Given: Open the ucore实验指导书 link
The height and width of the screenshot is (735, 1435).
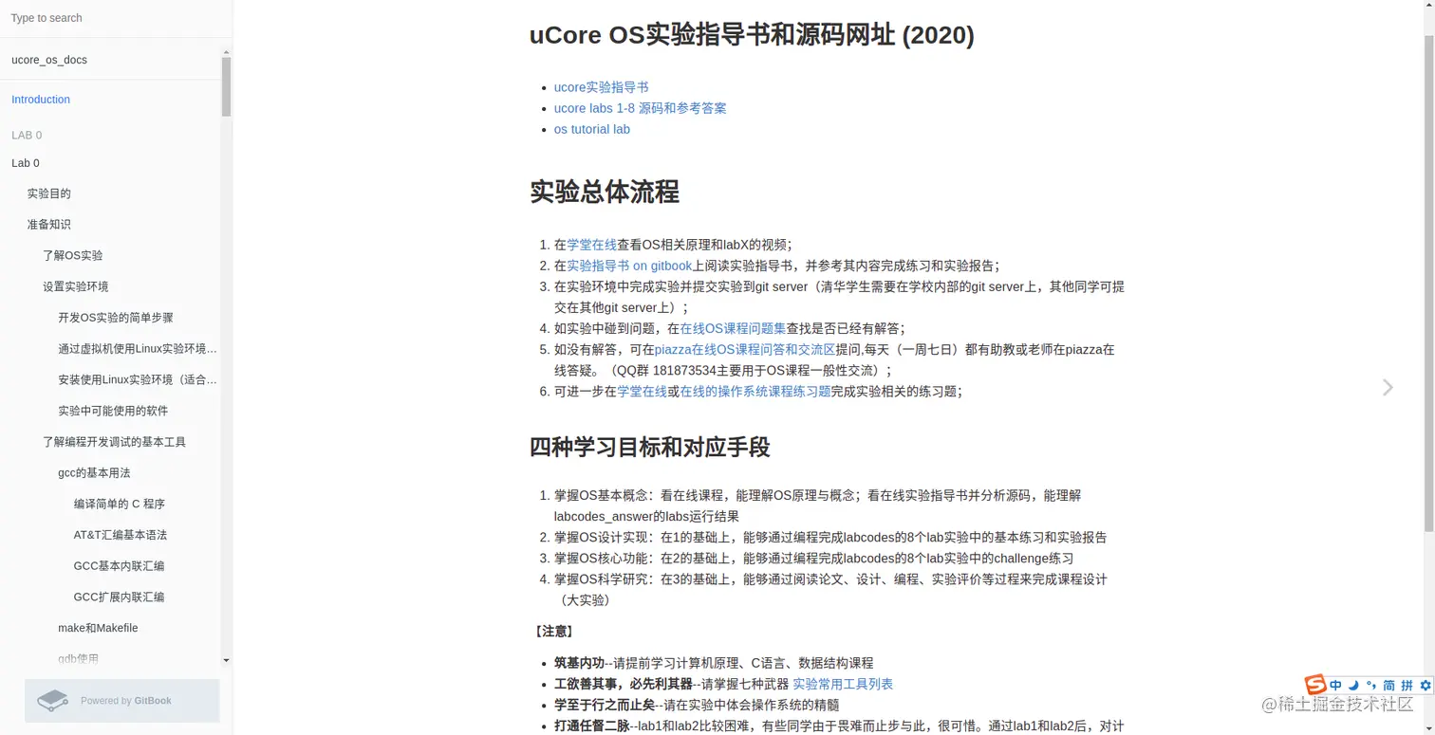Looking at the screenshot, I should pyautogui.click(x=602, y=86).
